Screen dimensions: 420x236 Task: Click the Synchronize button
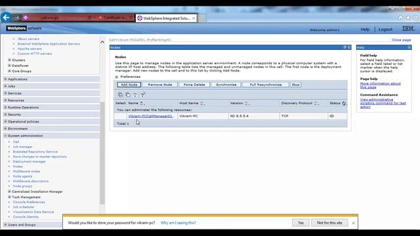226,85
